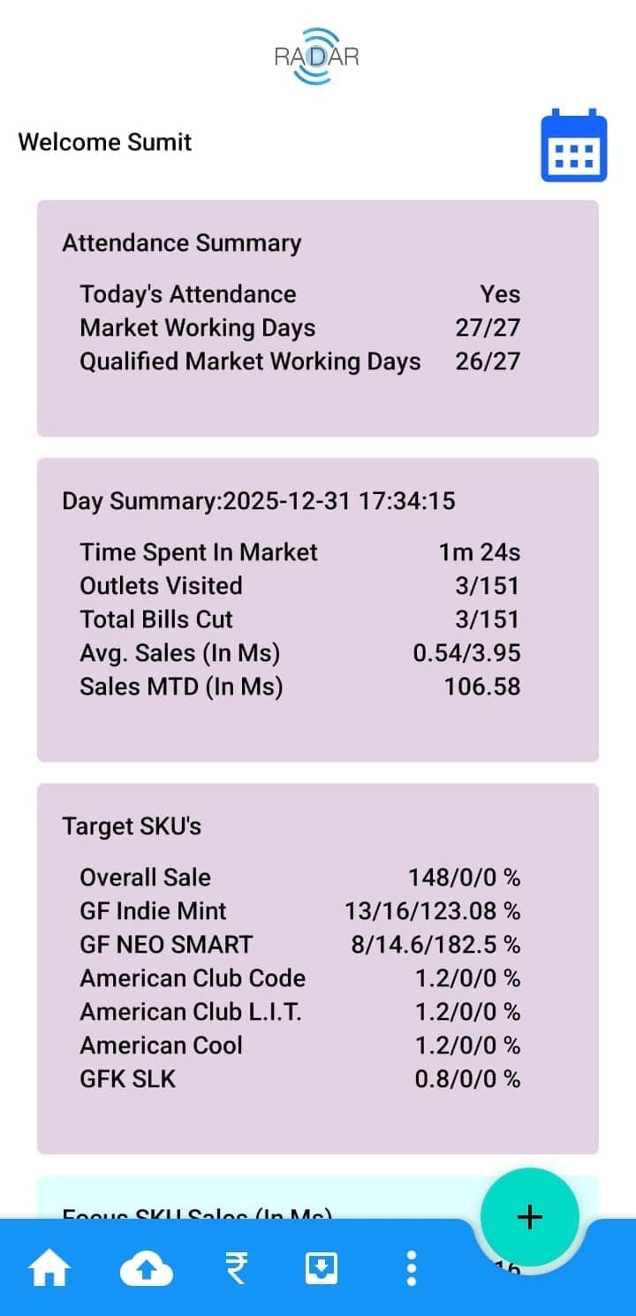
Task: Select the GF Indie Mint row
Action: 299,911
